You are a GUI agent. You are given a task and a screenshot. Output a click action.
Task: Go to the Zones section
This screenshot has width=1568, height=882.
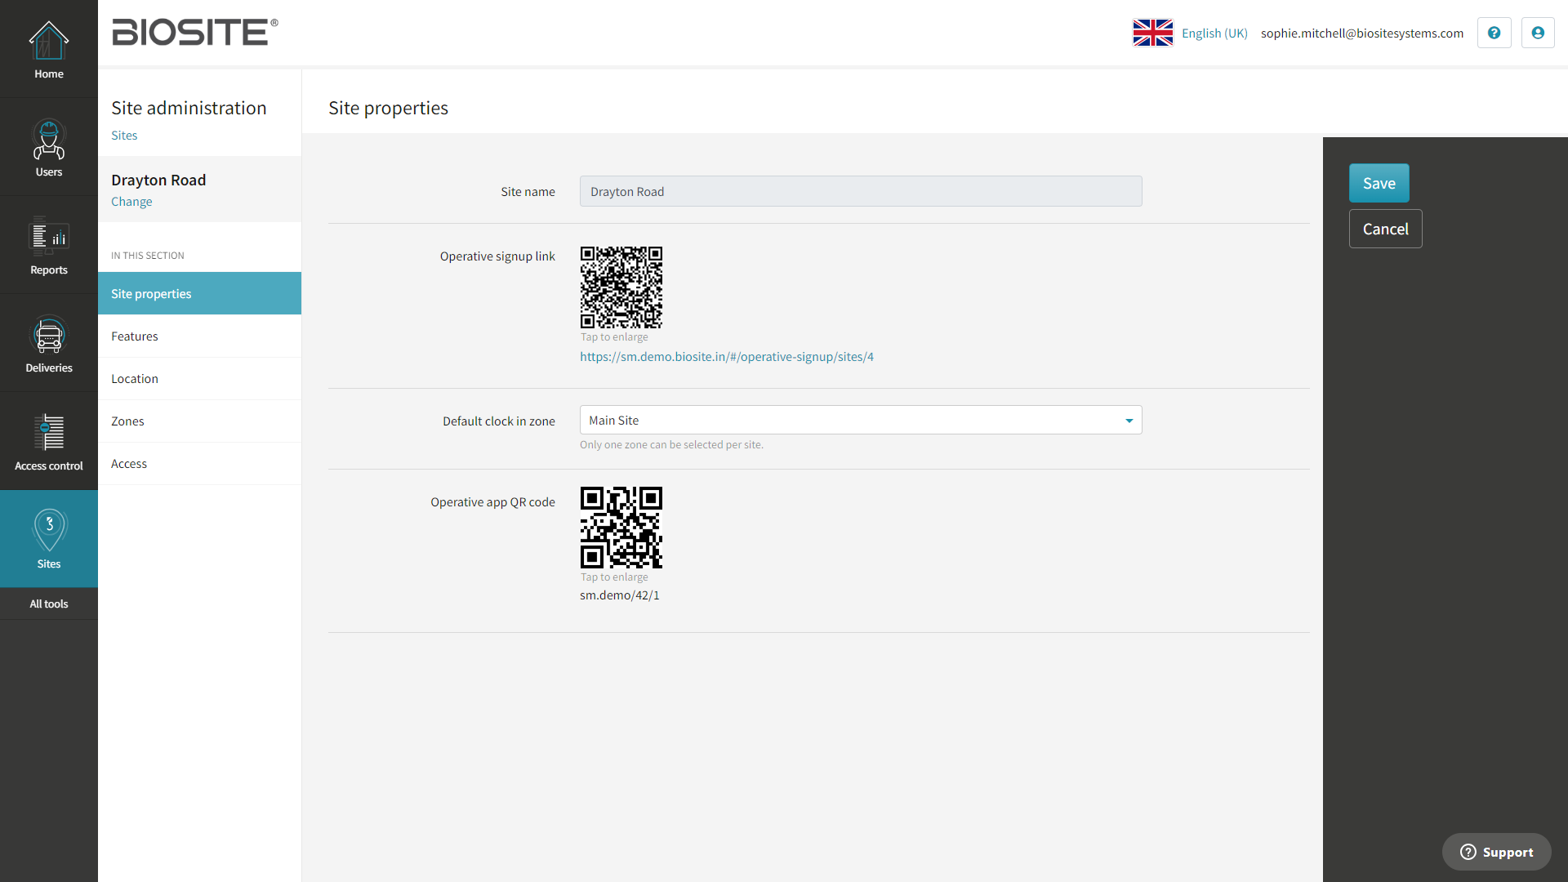(x=199, y=421)
